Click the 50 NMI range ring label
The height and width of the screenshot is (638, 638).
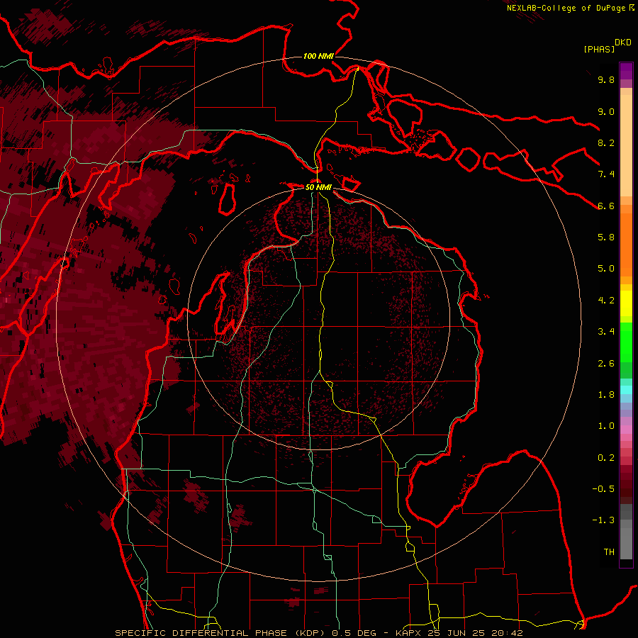pyautogui.click(x=318, y=187)
